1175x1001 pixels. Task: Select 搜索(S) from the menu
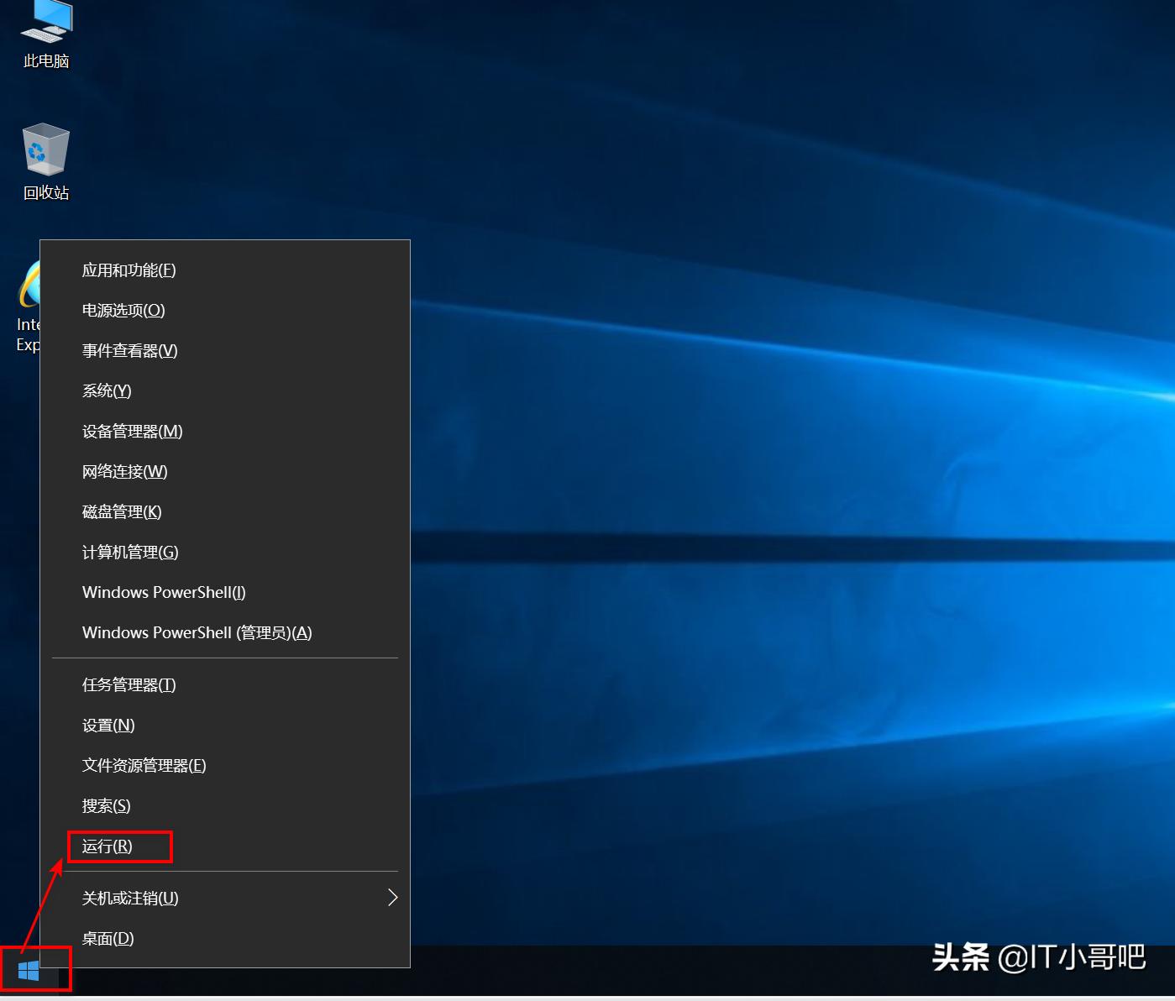106,805
